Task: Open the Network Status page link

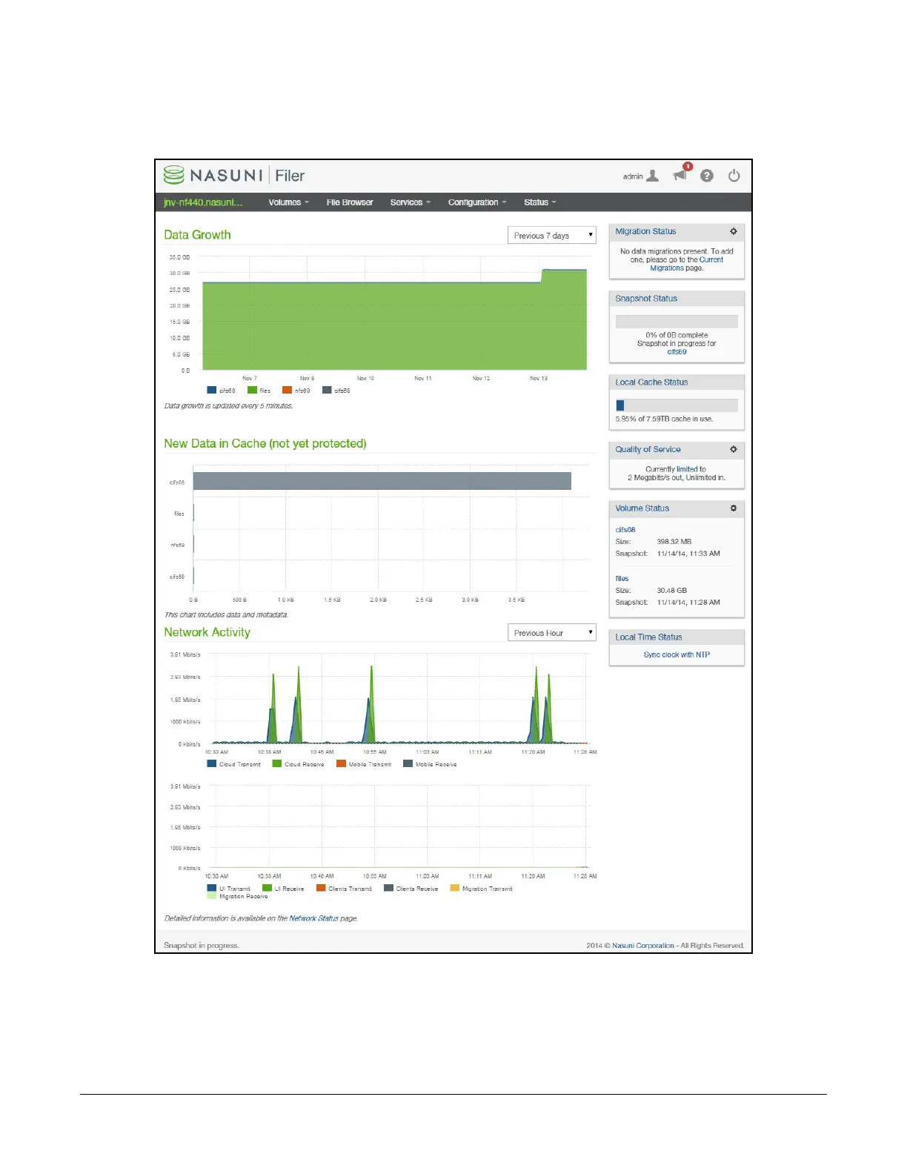Action: tap(313, 918)
